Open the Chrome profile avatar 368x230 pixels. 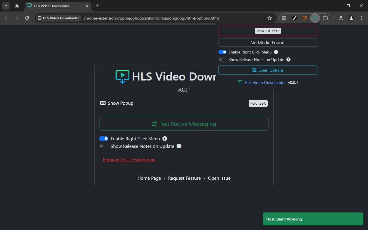[x=351, y=18]
